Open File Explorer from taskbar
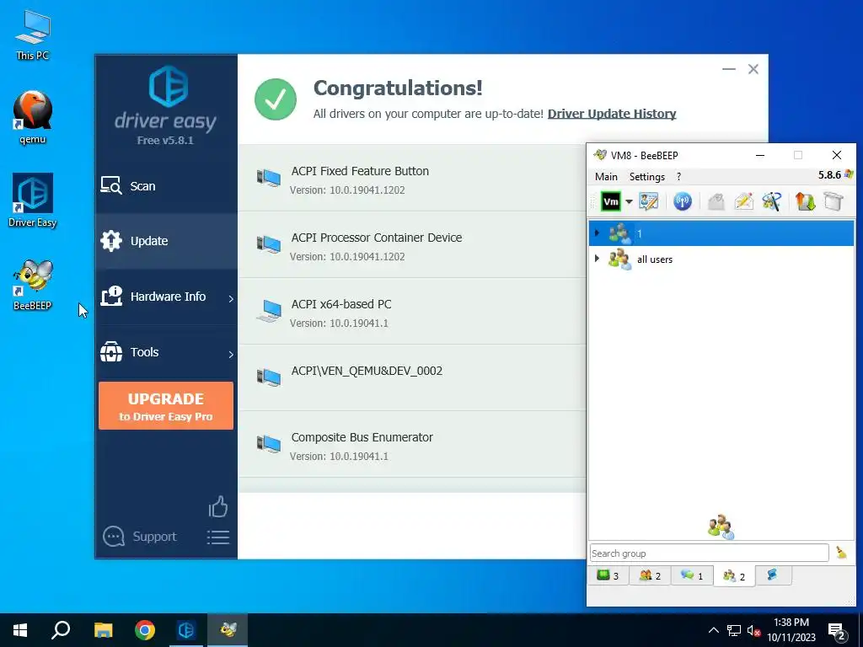The height and width of the screenshot is (647, 863). pyautogui.click(x=103, y=630)
